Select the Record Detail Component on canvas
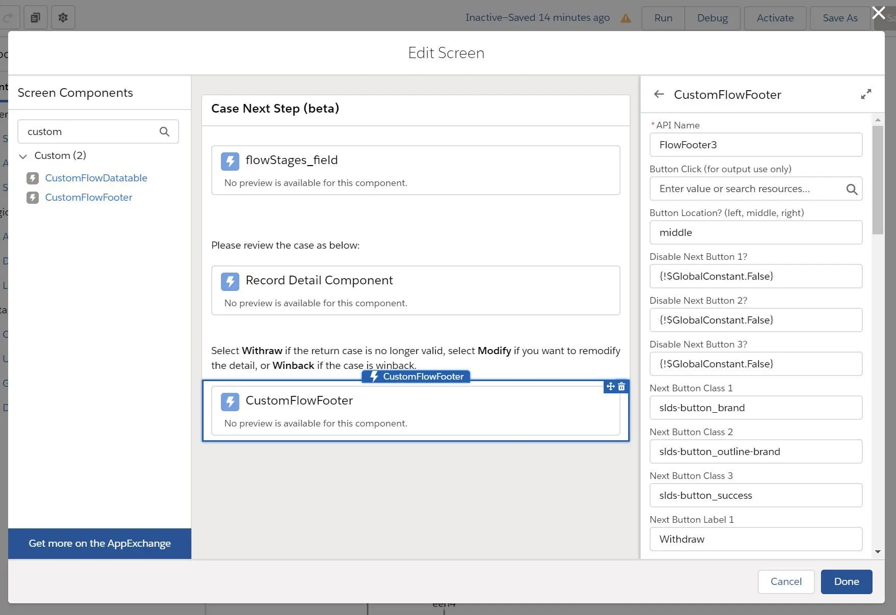Image resolution: width=896 pixels, height=615 pixels. tap(415, 290)
